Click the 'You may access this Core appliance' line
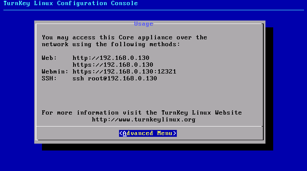Screen dimensions: 307x171 (x=124, y=37)
